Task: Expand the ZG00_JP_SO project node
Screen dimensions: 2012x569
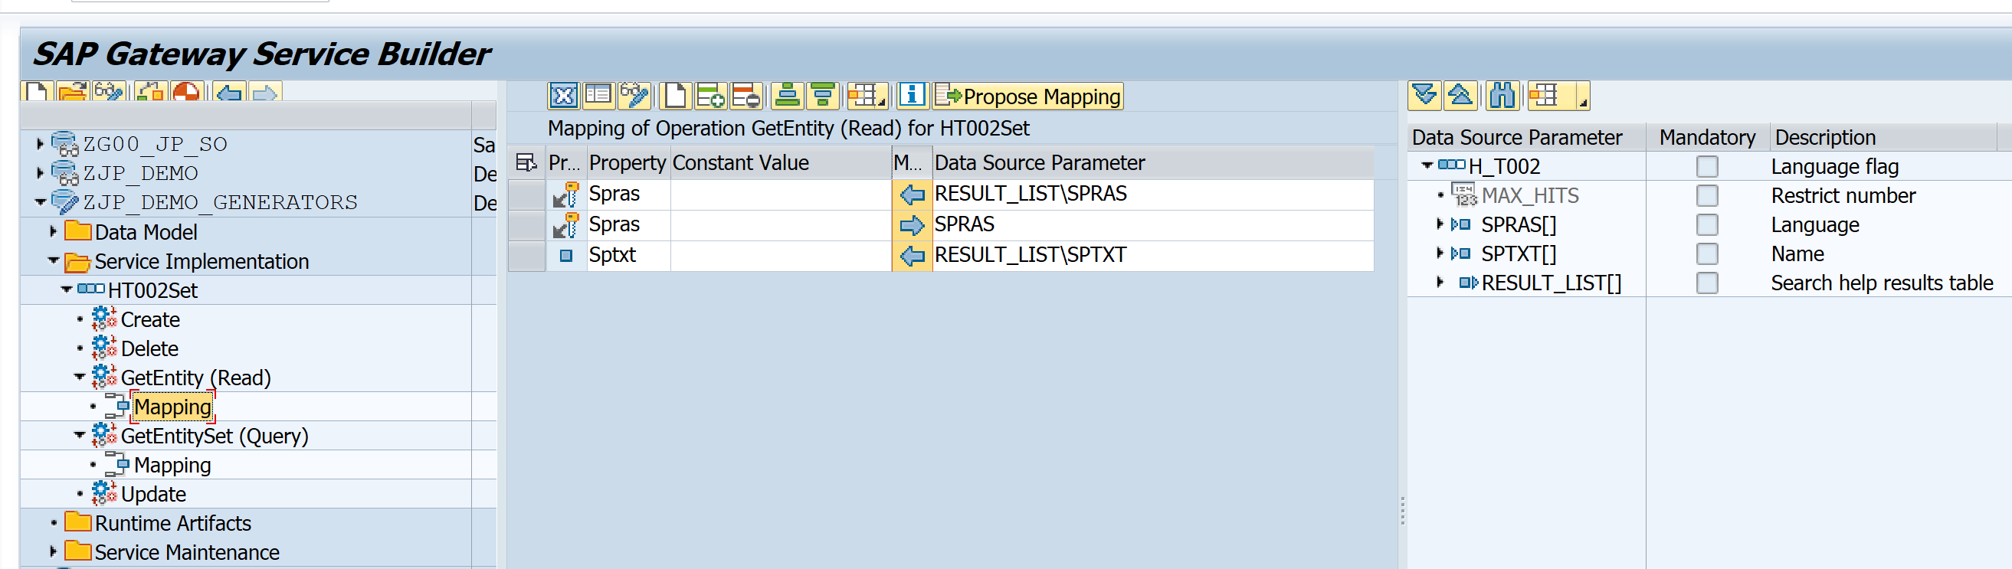Action: tap(40, 144)
